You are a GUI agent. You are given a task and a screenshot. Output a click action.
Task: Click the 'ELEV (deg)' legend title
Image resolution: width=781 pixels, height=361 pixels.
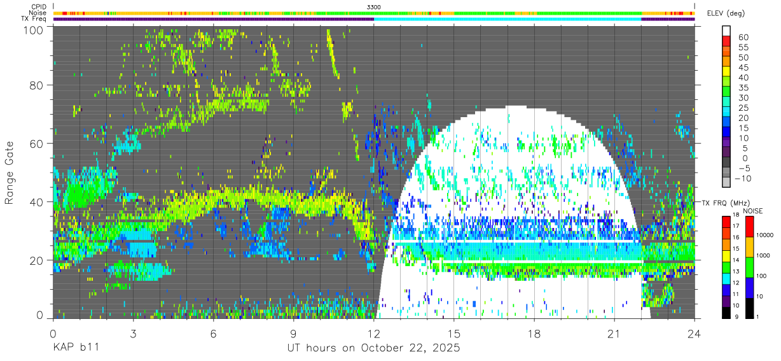[726, 13]
